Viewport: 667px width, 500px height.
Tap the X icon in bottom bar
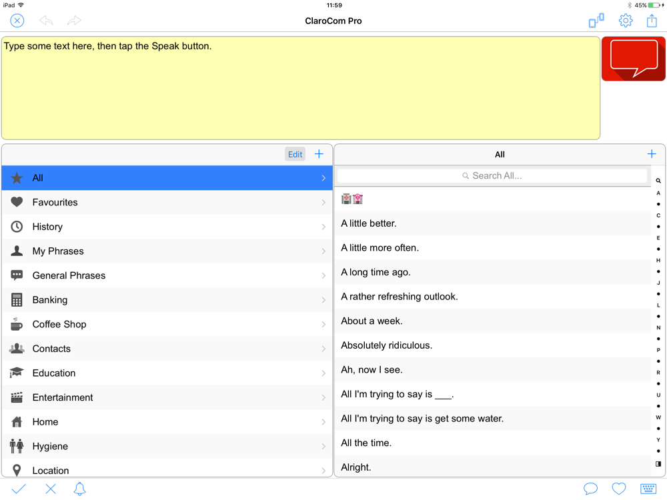tap(51, 489)
